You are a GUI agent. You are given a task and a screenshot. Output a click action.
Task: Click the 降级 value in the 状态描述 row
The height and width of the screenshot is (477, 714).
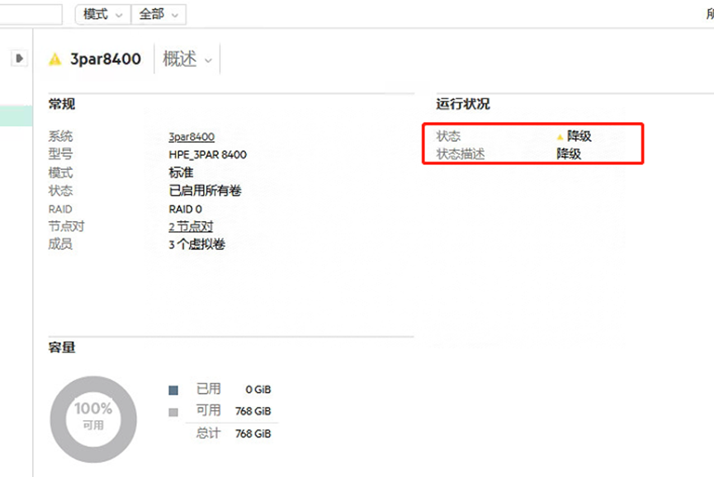tap(569, 153)
